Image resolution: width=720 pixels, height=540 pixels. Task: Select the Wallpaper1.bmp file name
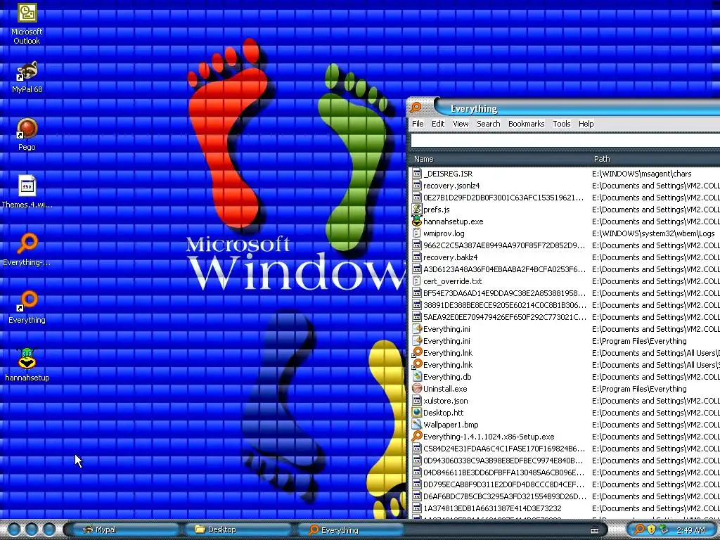(x=451, y=424)
